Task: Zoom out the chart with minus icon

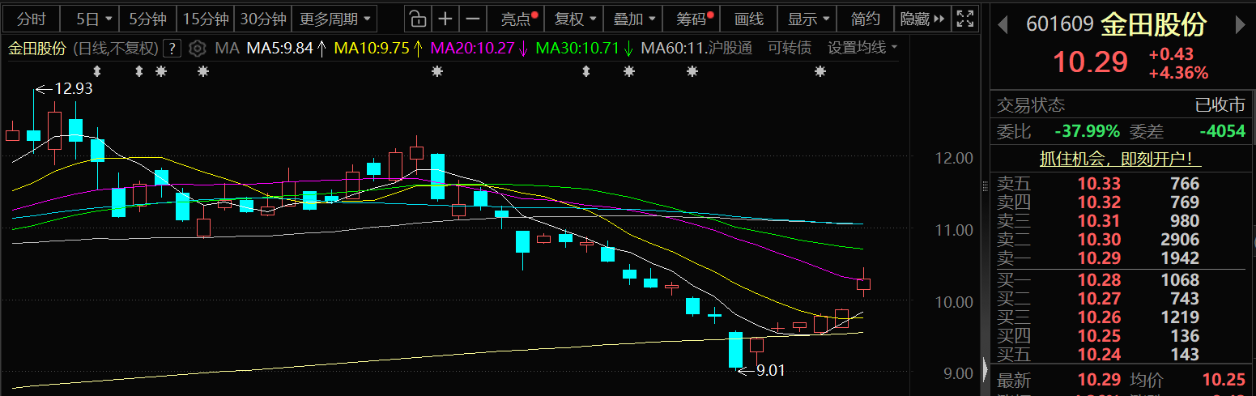Action: (x=474, y=19)
